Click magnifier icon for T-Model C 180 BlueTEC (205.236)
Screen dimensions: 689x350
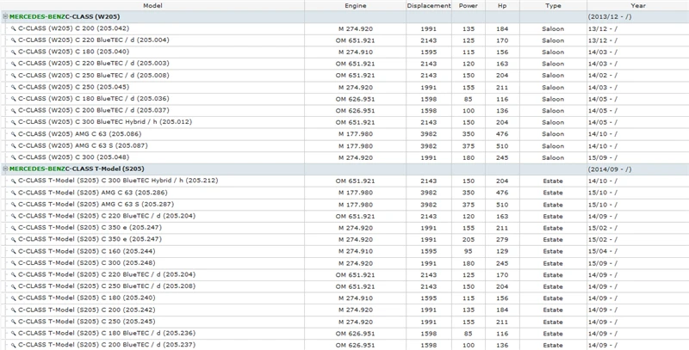coord(13,334)
